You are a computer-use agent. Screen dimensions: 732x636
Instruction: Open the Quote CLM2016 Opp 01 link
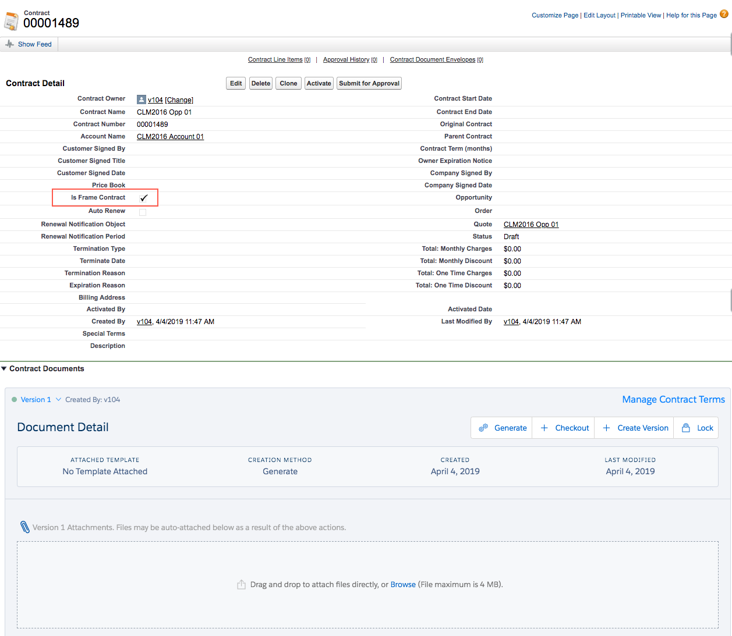pos(531,225)
